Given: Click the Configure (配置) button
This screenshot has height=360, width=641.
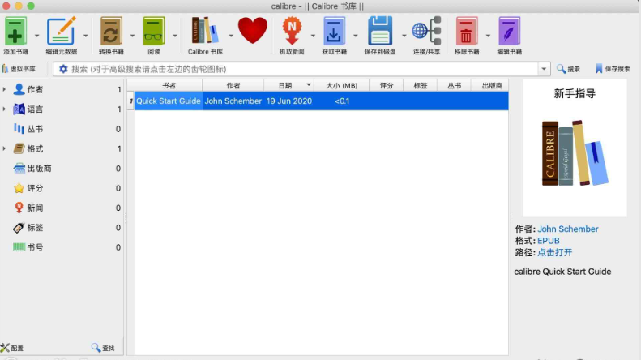Looking at the screenshot, I should point(12,348).
